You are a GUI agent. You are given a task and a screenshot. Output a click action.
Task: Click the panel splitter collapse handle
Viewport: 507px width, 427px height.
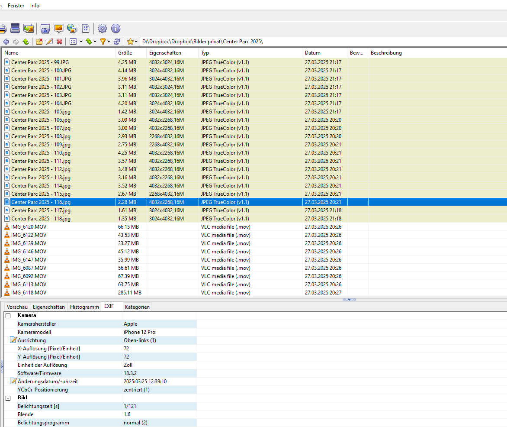pos(349,300)
